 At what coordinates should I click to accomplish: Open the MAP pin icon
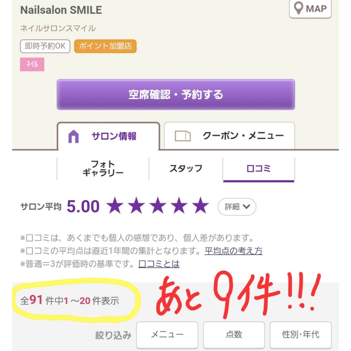(x=299, y=8)
